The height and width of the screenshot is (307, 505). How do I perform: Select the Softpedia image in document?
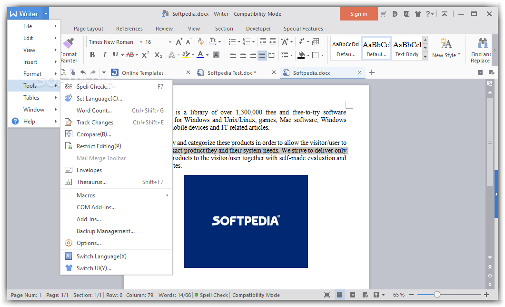pyautogui.click(x=246, y=221)
